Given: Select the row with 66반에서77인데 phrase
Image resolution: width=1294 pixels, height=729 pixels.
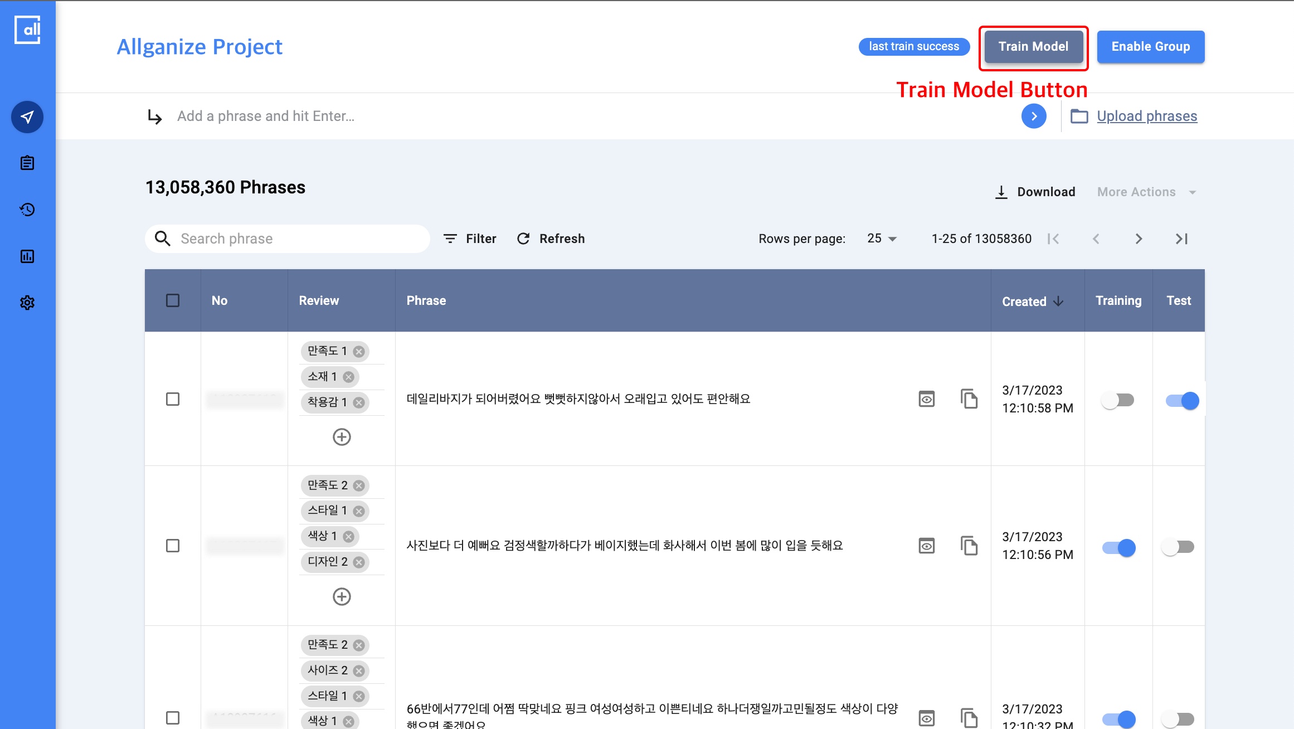Looking at the screenshot, I should click(173, 718).
